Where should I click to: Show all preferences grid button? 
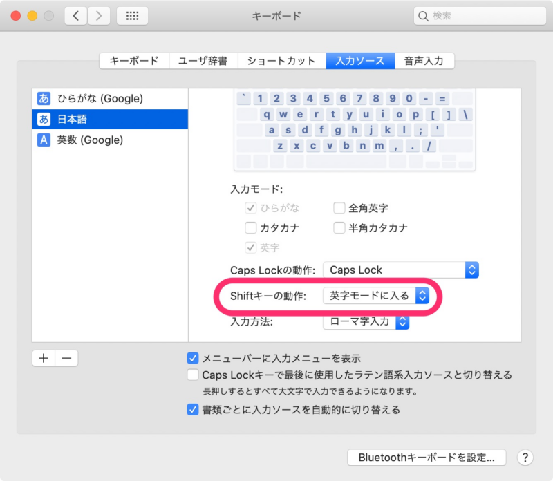132,15
